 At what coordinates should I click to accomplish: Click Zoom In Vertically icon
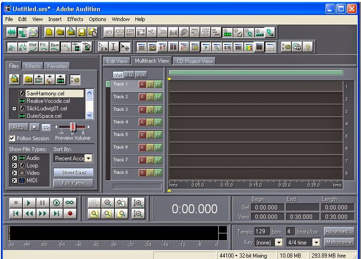tap(138, 203)
